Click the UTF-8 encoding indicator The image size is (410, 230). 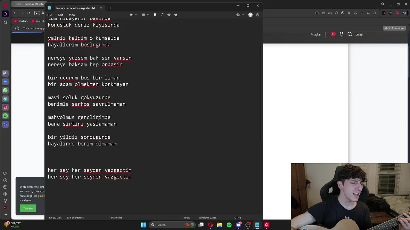pos(238,218)
